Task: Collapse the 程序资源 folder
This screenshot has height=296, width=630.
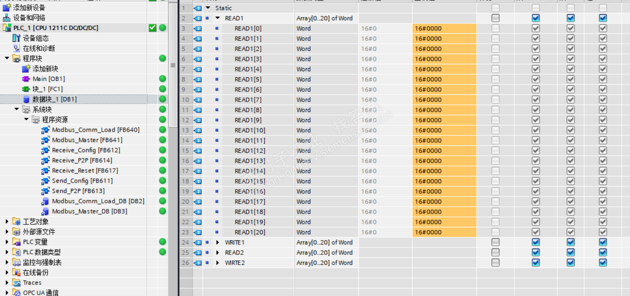Action: point(26,120)
